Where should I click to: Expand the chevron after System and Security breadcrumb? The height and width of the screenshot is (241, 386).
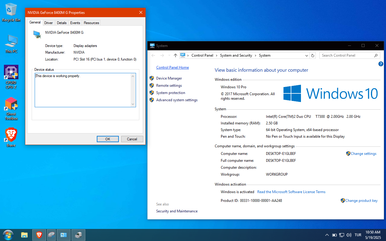click(255, 55)
